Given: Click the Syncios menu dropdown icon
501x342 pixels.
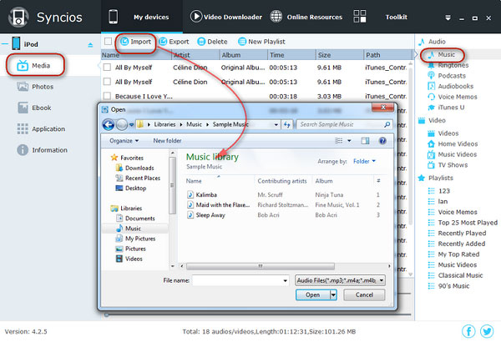Looking at the screenshot, I should tap(448, 18).
